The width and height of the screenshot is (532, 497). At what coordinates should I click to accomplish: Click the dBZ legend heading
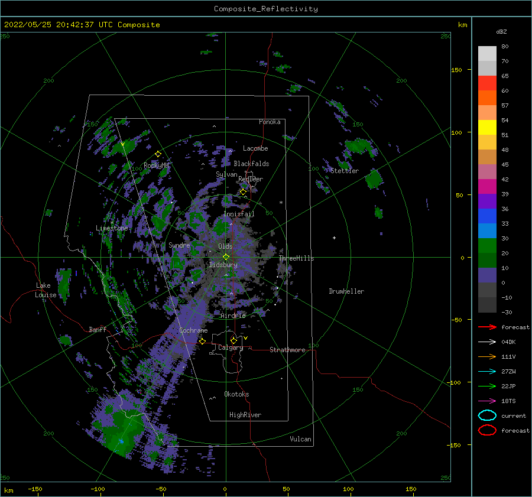coord(501,31)
